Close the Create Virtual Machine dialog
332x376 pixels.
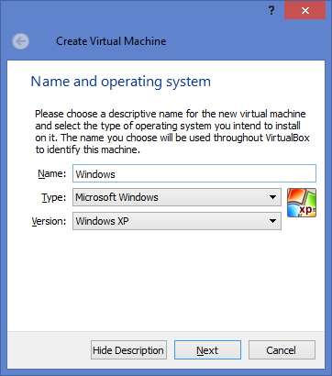pyautogui.click(x=304, y=11)
